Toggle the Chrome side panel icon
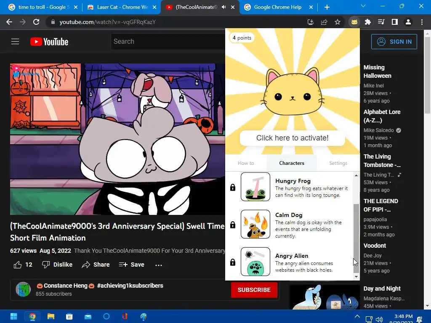Viewport: 431px width, 323px height. click(x=395, y=22)
